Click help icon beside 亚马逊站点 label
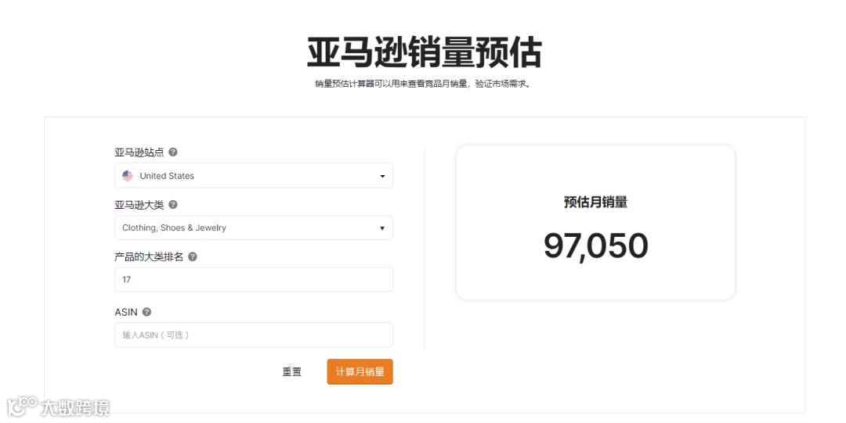Viewport: 846px width, 423px height. [x=172, y=152]
